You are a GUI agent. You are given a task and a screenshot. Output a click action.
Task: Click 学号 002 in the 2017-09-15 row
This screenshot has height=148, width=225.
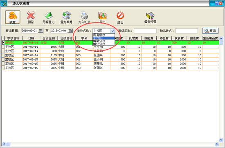(x=84, y=64)
